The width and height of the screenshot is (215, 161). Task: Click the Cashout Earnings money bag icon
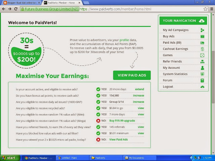[x=202, y=49]
